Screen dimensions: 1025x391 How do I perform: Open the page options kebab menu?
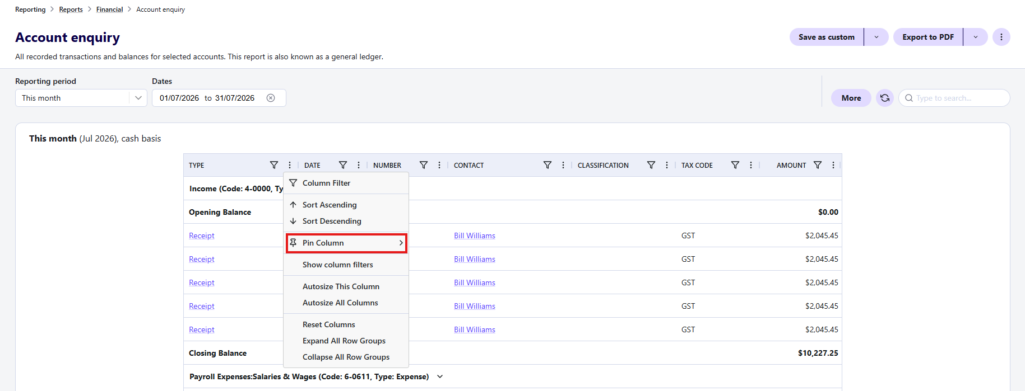(x=1001, y=37)
